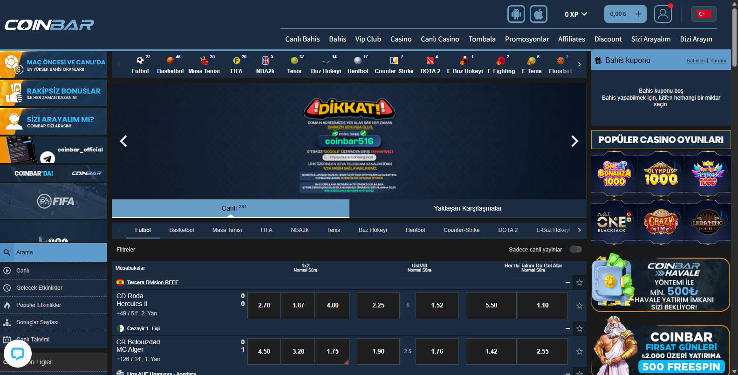Open the live chat bubble icon
Viewport: 738px width, 375px height.
point(18,354)
